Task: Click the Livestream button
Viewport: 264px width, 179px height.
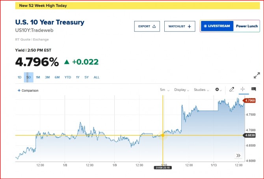Action: point(217,26)
